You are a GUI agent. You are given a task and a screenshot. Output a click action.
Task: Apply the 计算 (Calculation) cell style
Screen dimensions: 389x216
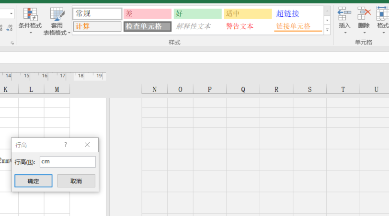tap(97, 26)
